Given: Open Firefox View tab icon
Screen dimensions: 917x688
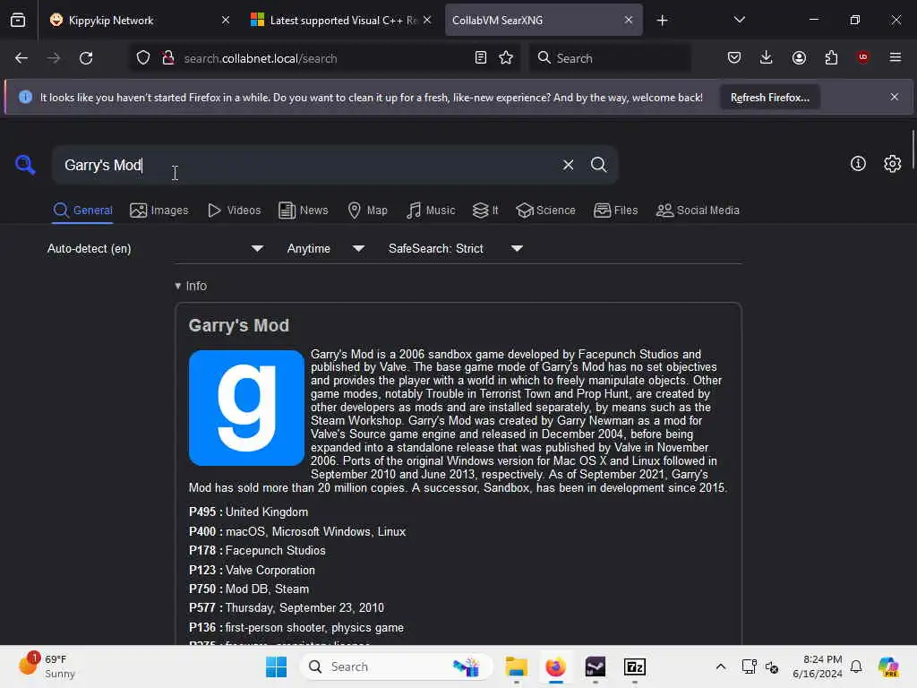Looking at the screenshot, I should tap(18, 21).
